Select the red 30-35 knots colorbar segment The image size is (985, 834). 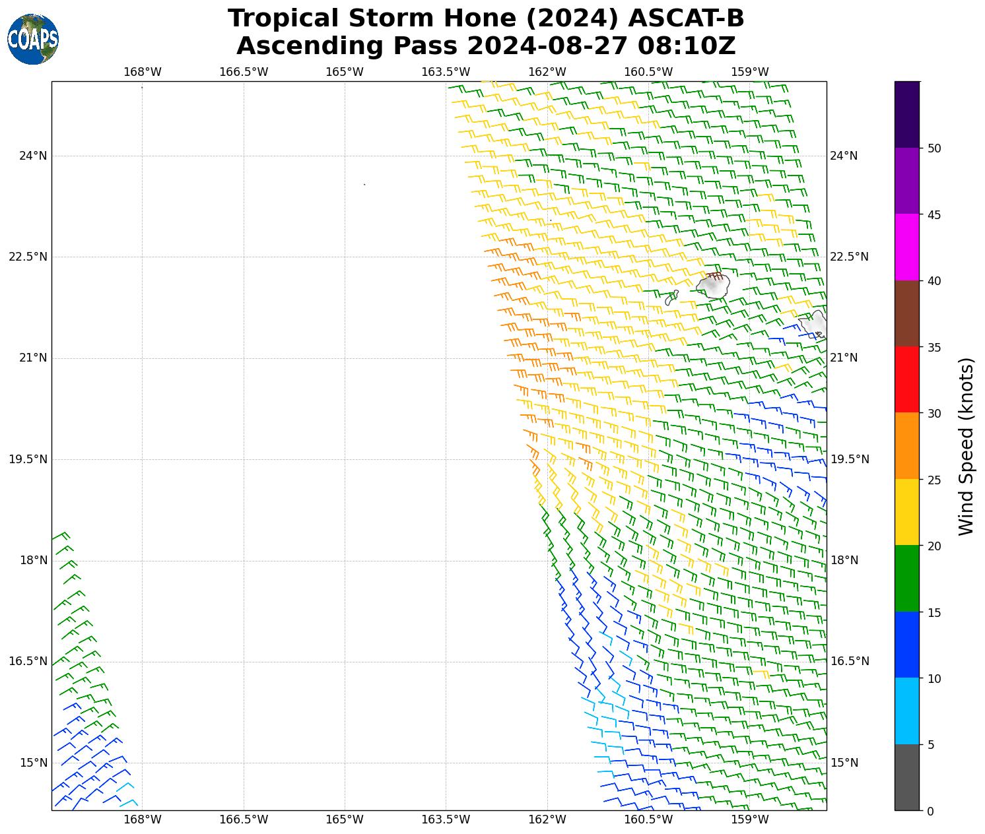(906, 379)
